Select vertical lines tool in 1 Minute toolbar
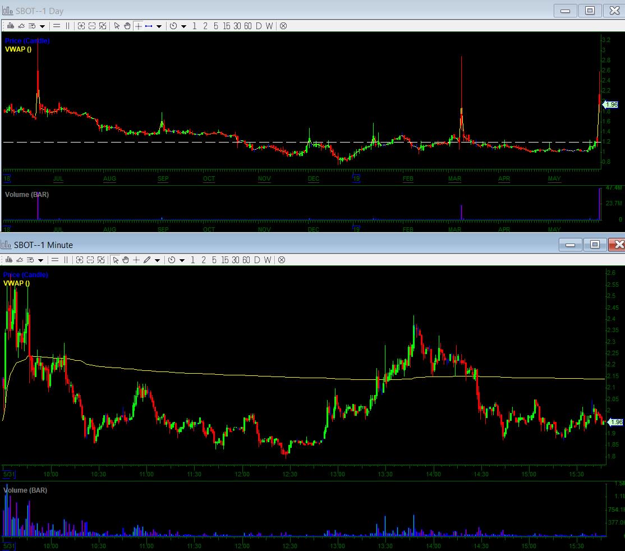The height and width of the screenshot is (551, 625). pyautogui.click(x=66, y=260)
